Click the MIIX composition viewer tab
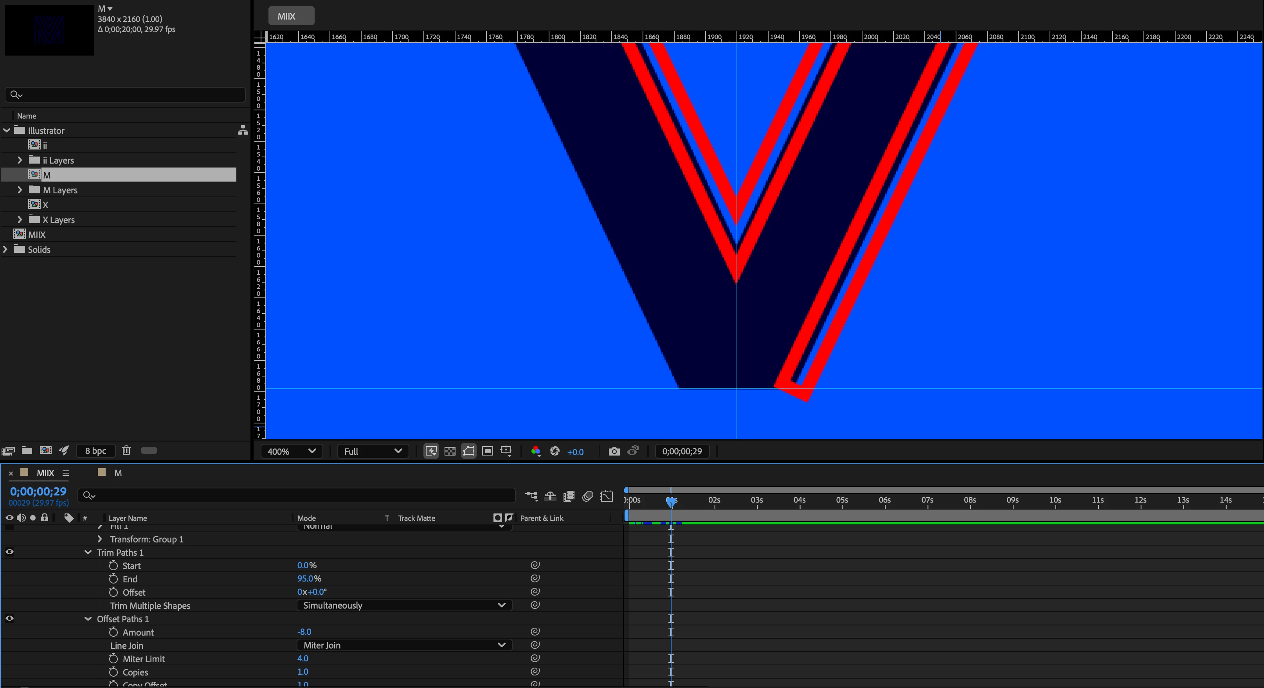1264x688 pixels. pos(291,16)
